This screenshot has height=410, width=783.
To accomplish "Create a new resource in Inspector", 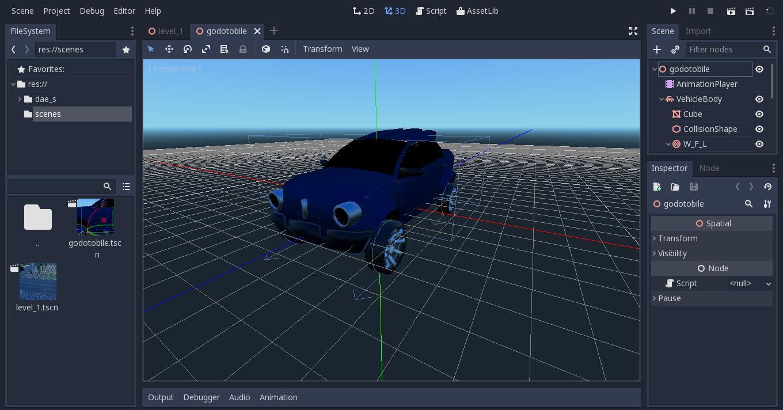I will 657,187.
